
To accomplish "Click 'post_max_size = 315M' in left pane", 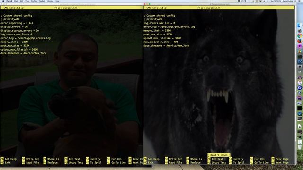I will (x=15, y=46).
